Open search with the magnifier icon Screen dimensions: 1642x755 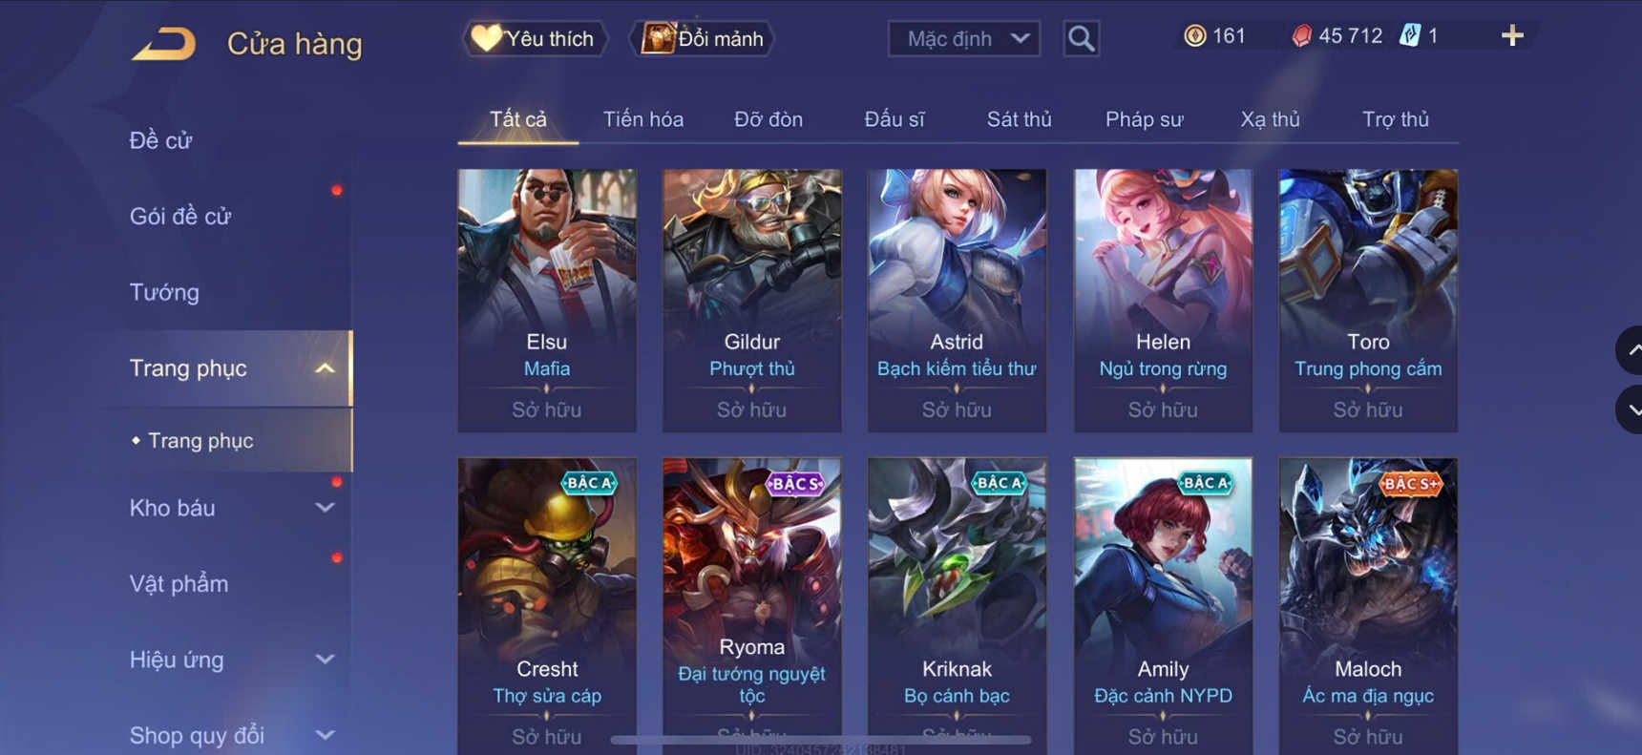coord(1081,39)
